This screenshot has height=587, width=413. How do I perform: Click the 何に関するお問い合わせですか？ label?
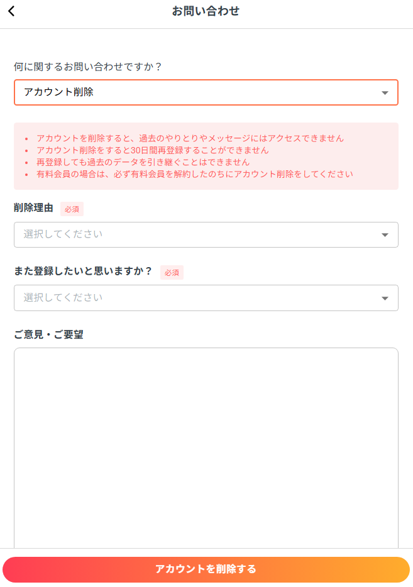click(88, 66)
